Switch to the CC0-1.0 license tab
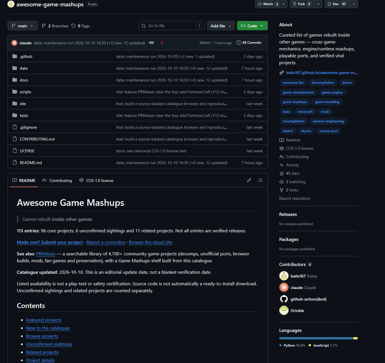Viewport: 385px width, 363px height. [x=96, y=181]
